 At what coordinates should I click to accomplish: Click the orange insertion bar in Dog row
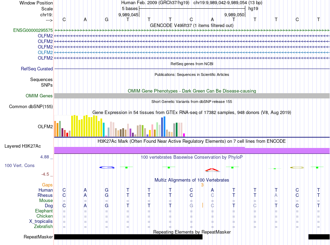[x=203, y=205]
